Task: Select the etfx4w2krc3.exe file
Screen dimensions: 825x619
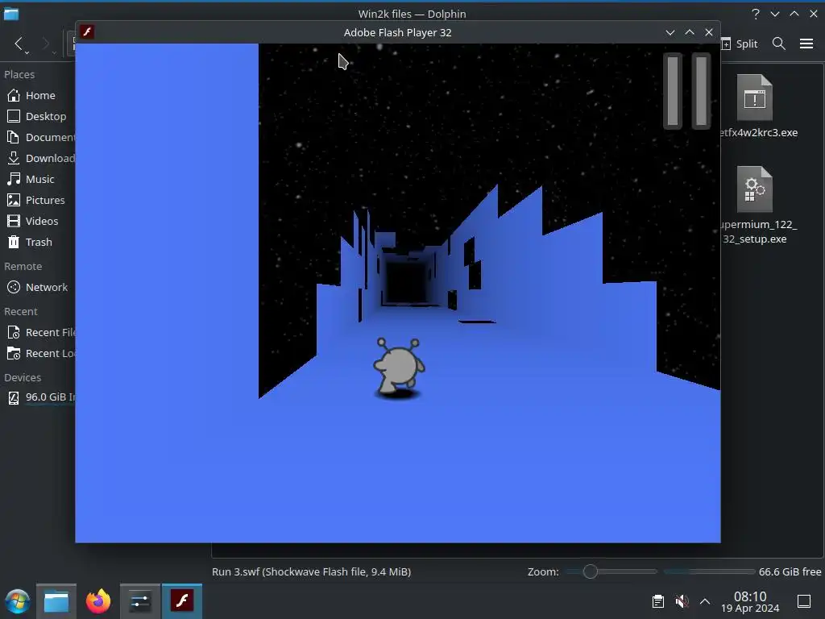Action: click(757, 106)
